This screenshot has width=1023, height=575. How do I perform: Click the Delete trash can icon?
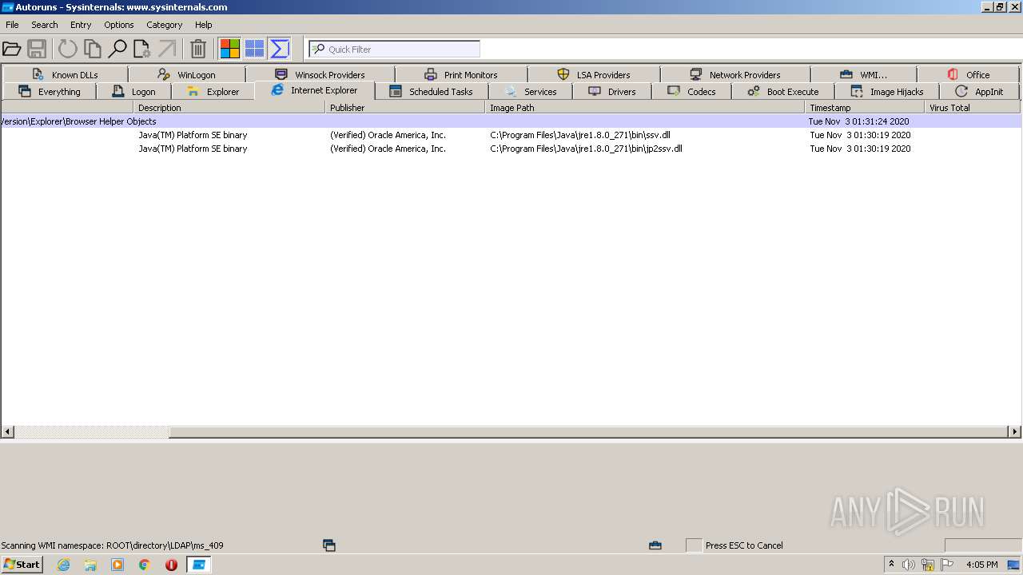(x=198, y=49)
